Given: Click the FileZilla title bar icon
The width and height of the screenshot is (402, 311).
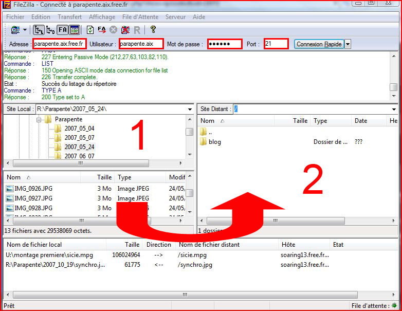Looking at the screenshot, I should [7, 5].
